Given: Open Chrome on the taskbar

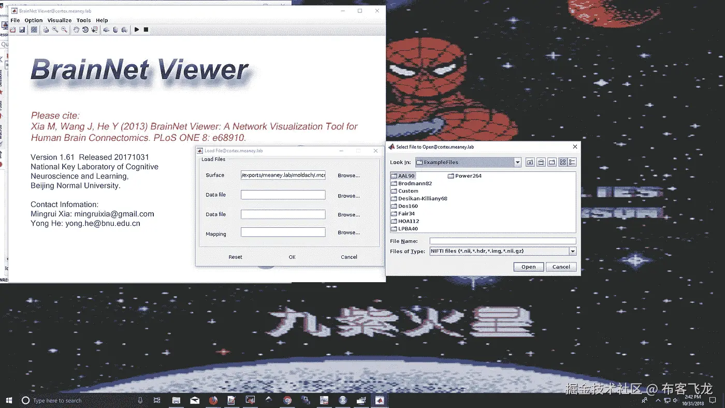Looking at the screenshot, I should point(287,400).
